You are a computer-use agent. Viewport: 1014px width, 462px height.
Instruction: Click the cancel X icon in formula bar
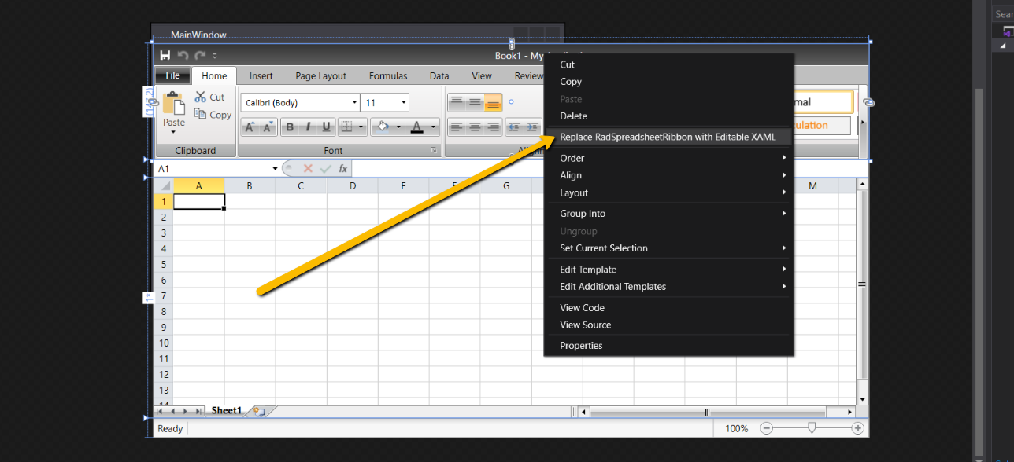[x=308, y=169]
